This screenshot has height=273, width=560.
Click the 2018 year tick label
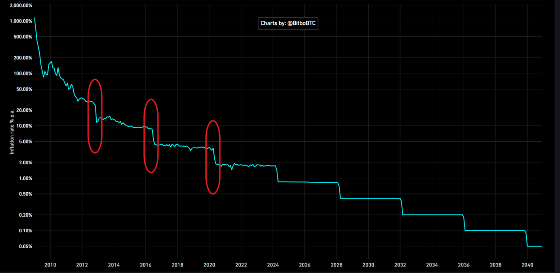tap(177, 265)
